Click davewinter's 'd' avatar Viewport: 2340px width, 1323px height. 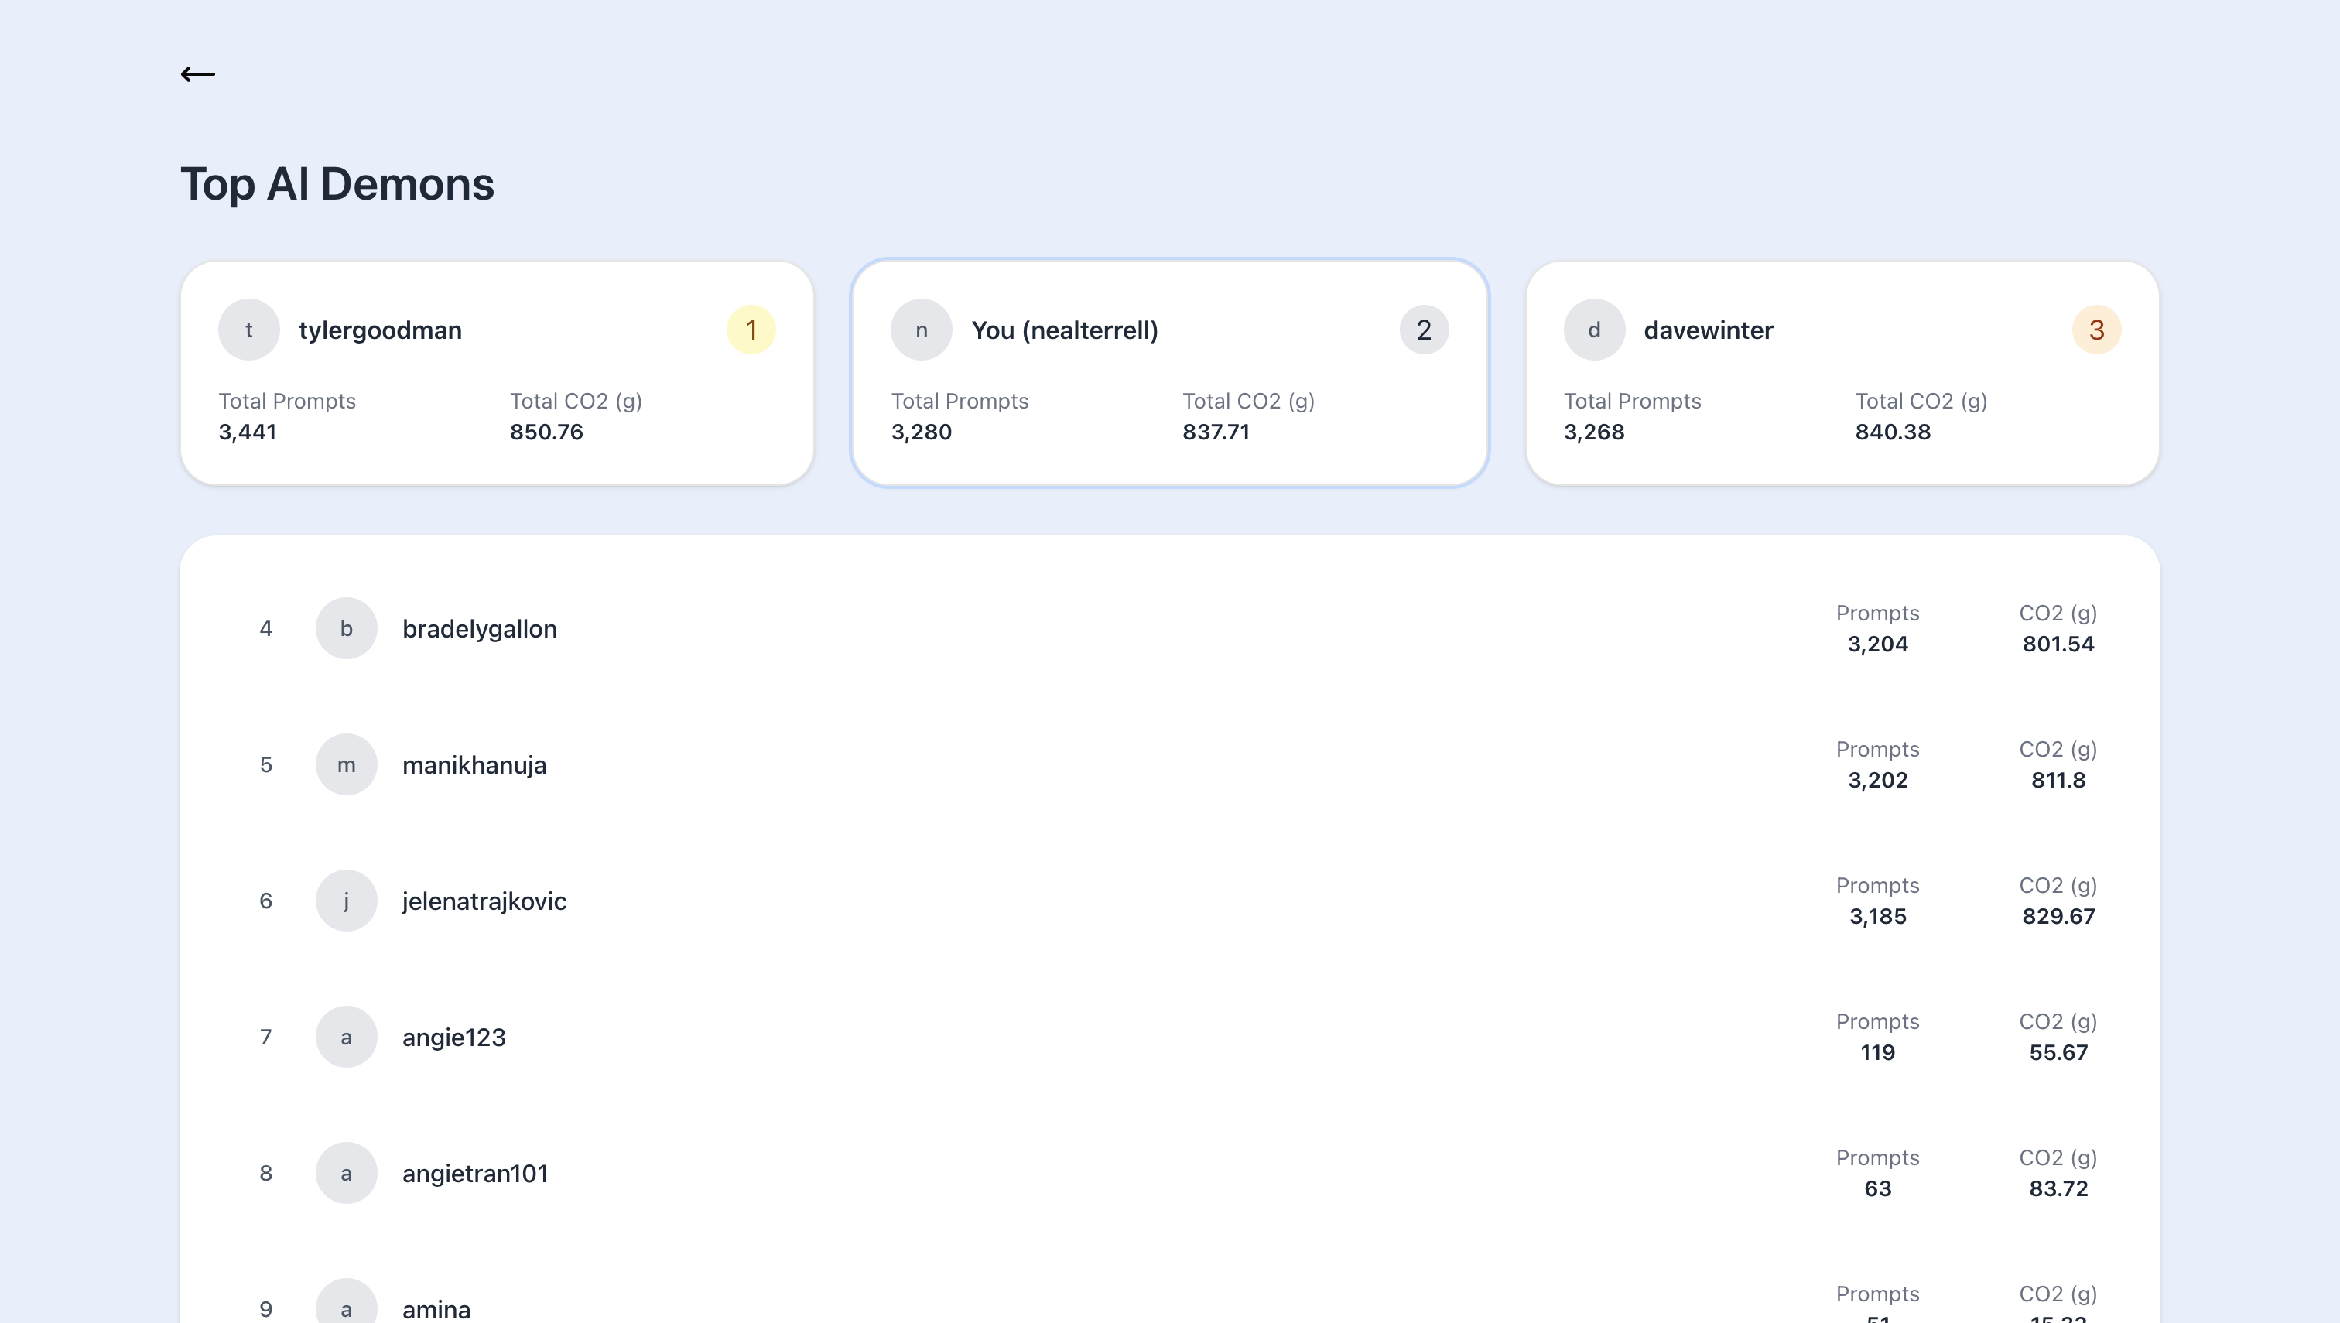(x=1594, y=330)
